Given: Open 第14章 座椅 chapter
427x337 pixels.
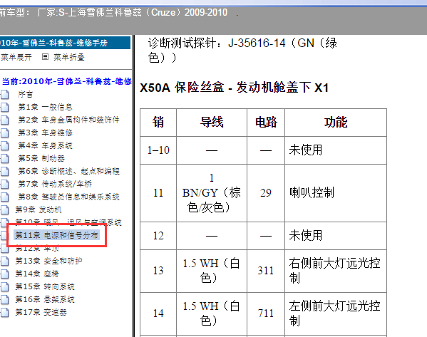Looking at the screenshot, I should pos(37,274).
